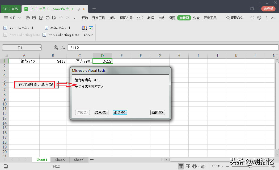Click the Save icon in toolbar
279x170 pixels.
point(34,18)
